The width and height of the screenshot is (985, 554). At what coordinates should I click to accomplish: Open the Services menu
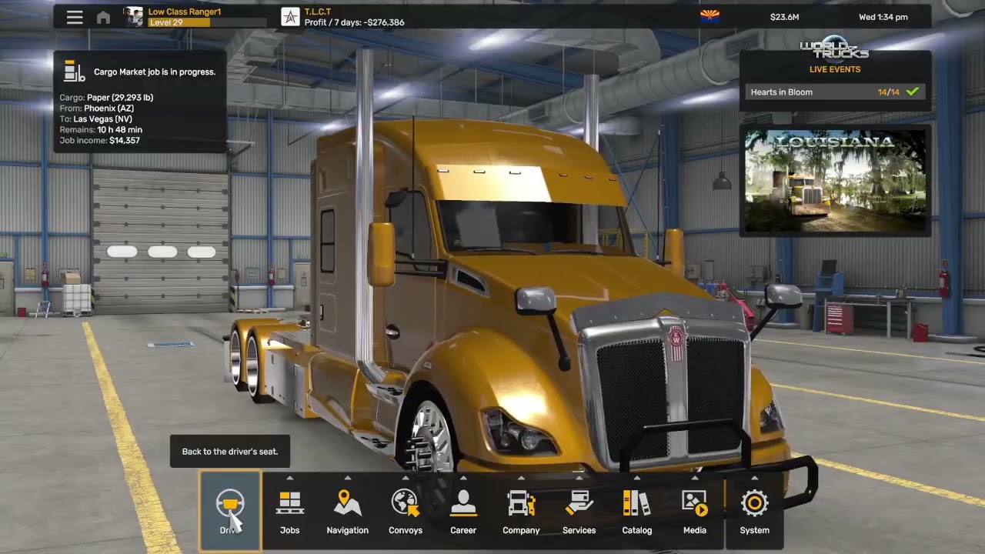pyautogui.click(x=579, y=512)
